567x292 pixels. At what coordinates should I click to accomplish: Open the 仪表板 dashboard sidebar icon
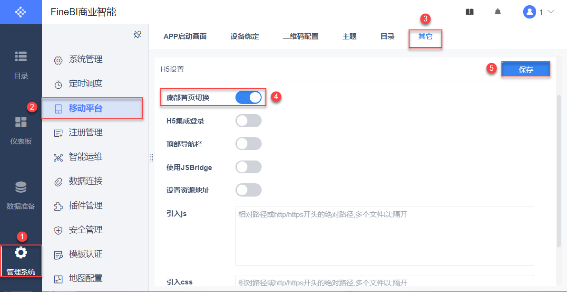[21, 122]
